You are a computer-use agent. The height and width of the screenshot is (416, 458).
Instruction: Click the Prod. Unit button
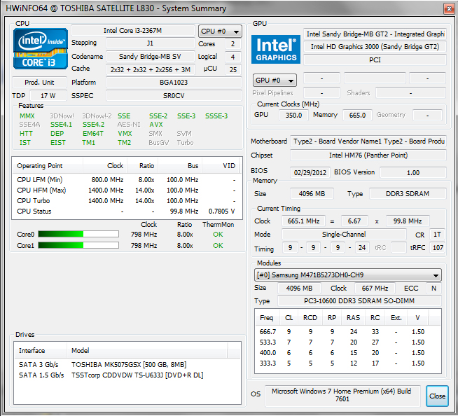39,83
